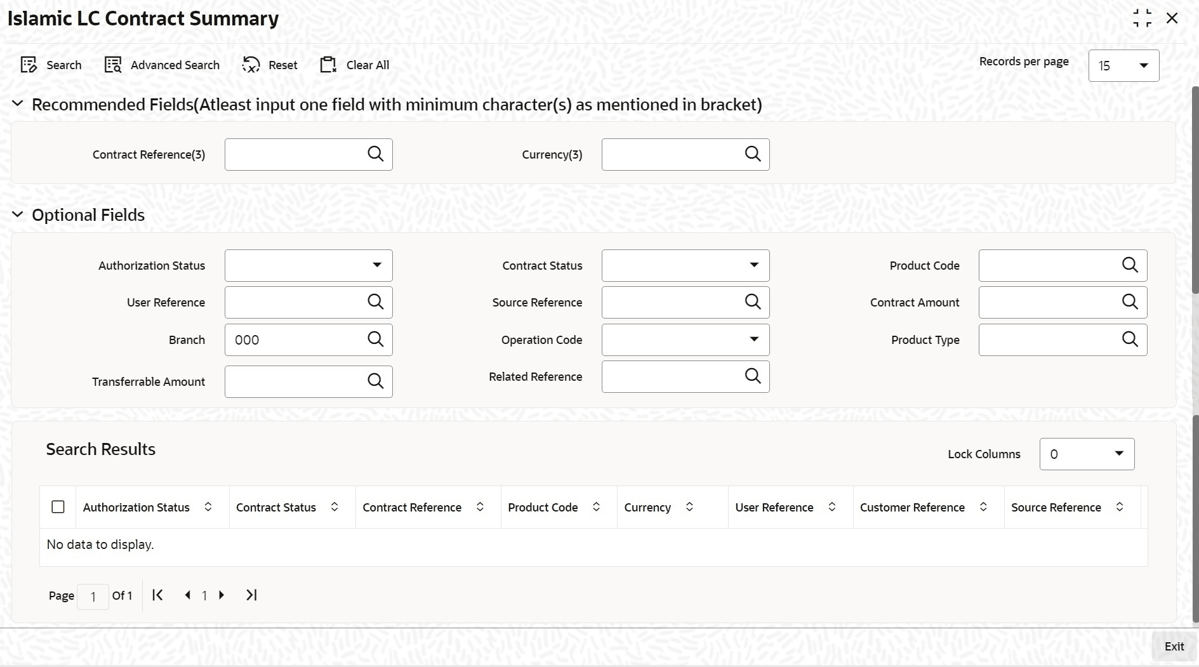Collapse the Recommended Fields section
1199x667 pixels.
coord(18,104)
